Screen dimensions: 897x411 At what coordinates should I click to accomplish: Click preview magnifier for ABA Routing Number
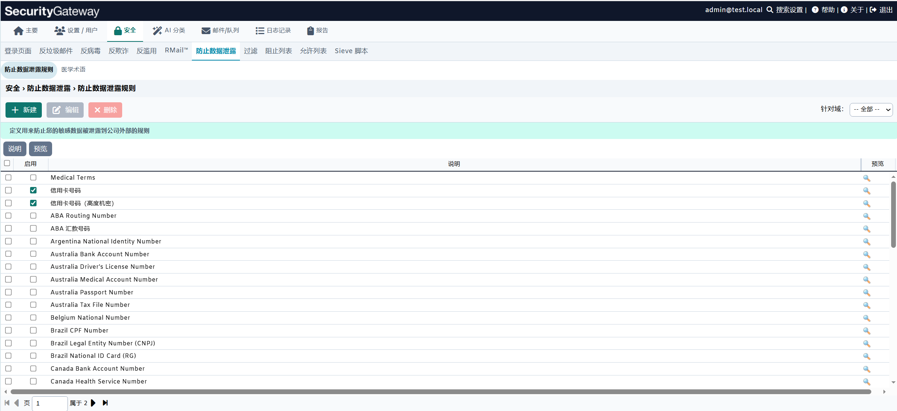(x=867, y=216)
